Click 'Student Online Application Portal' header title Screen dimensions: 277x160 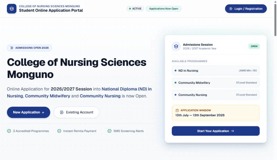(51, 10)
